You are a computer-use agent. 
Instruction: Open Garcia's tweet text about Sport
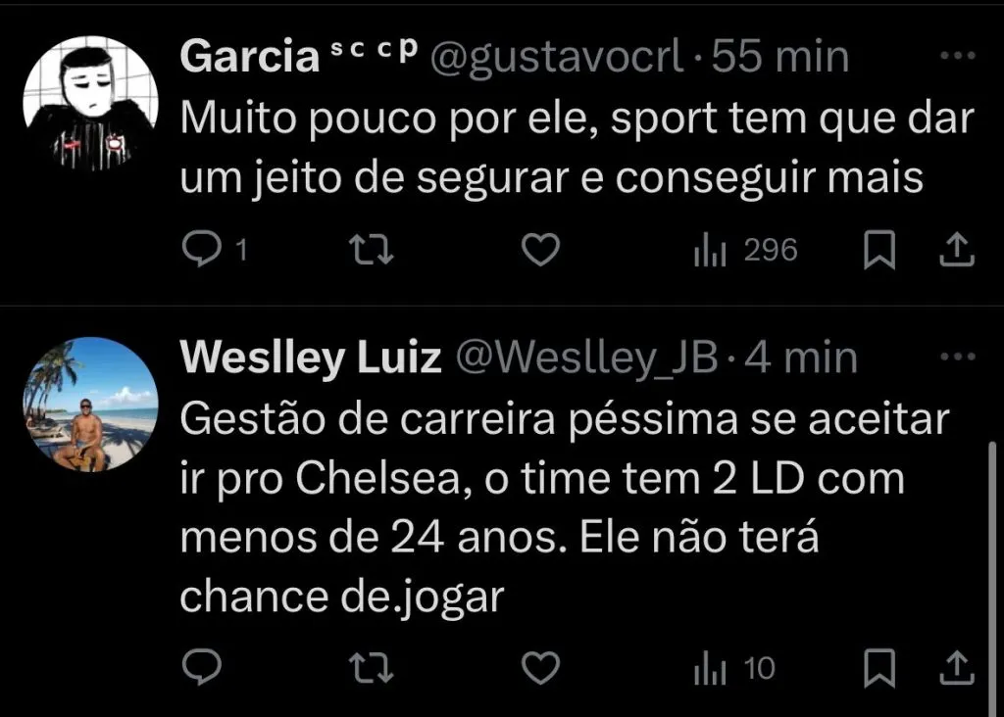click(x=577, y=149)
